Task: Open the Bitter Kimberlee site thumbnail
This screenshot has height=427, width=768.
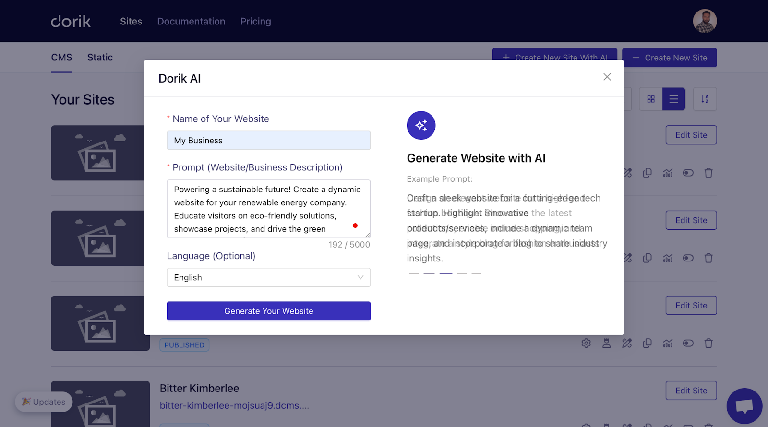Action: [x=100, y=404]
